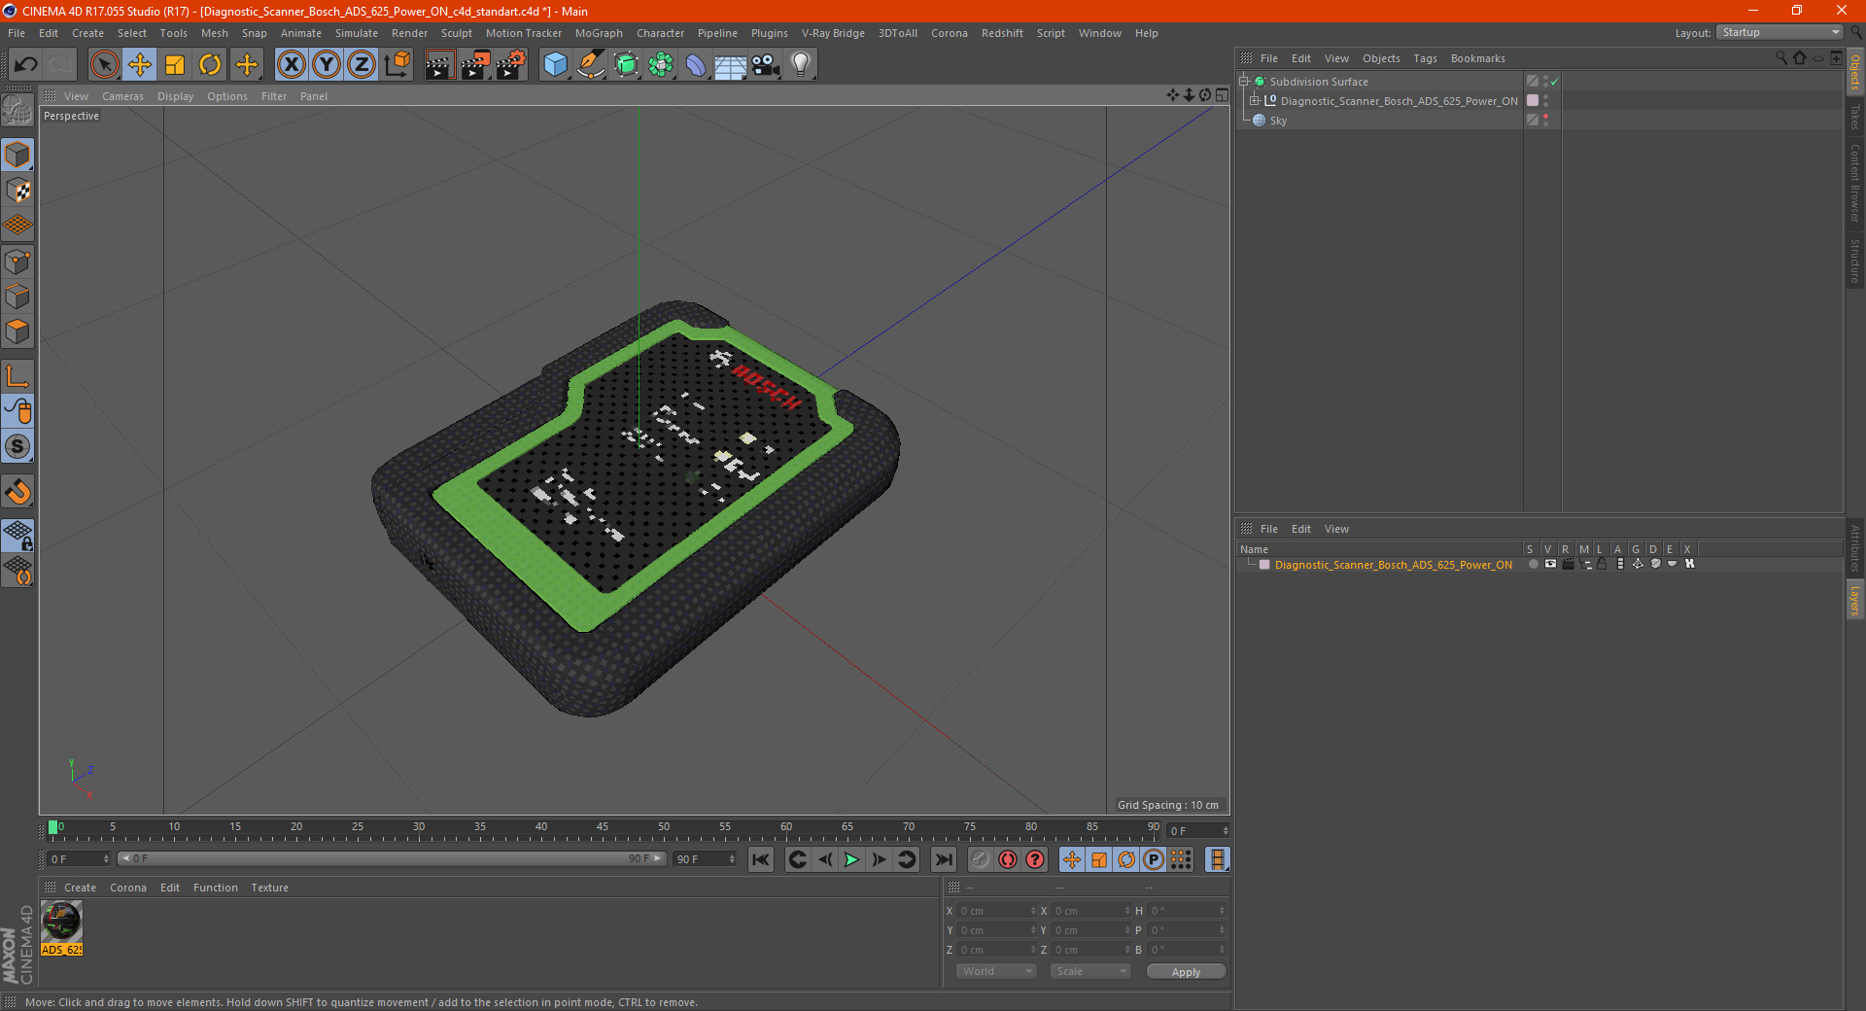This screenshot has width=1866, height=1011.
Task: Add a Light object
Action: point(801,65)
